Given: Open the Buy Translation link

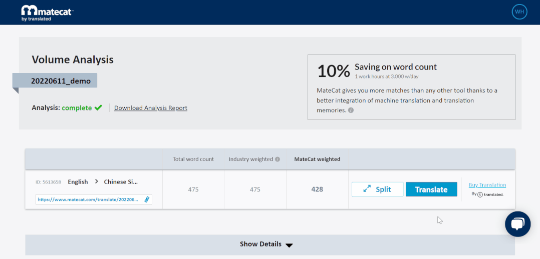Looking at the screenshot, I should tap(487, 185).
